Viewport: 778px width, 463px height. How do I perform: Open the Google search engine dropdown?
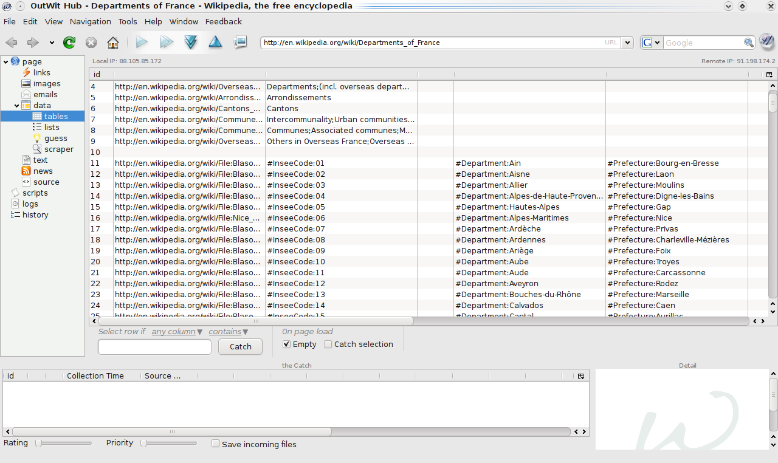pyautogui.click(x=652, y=43)
